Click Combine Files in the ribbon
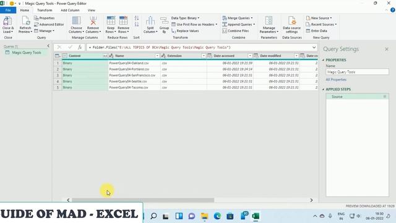The height and width of the screenshot is (223, 396). tap(236, 30)
